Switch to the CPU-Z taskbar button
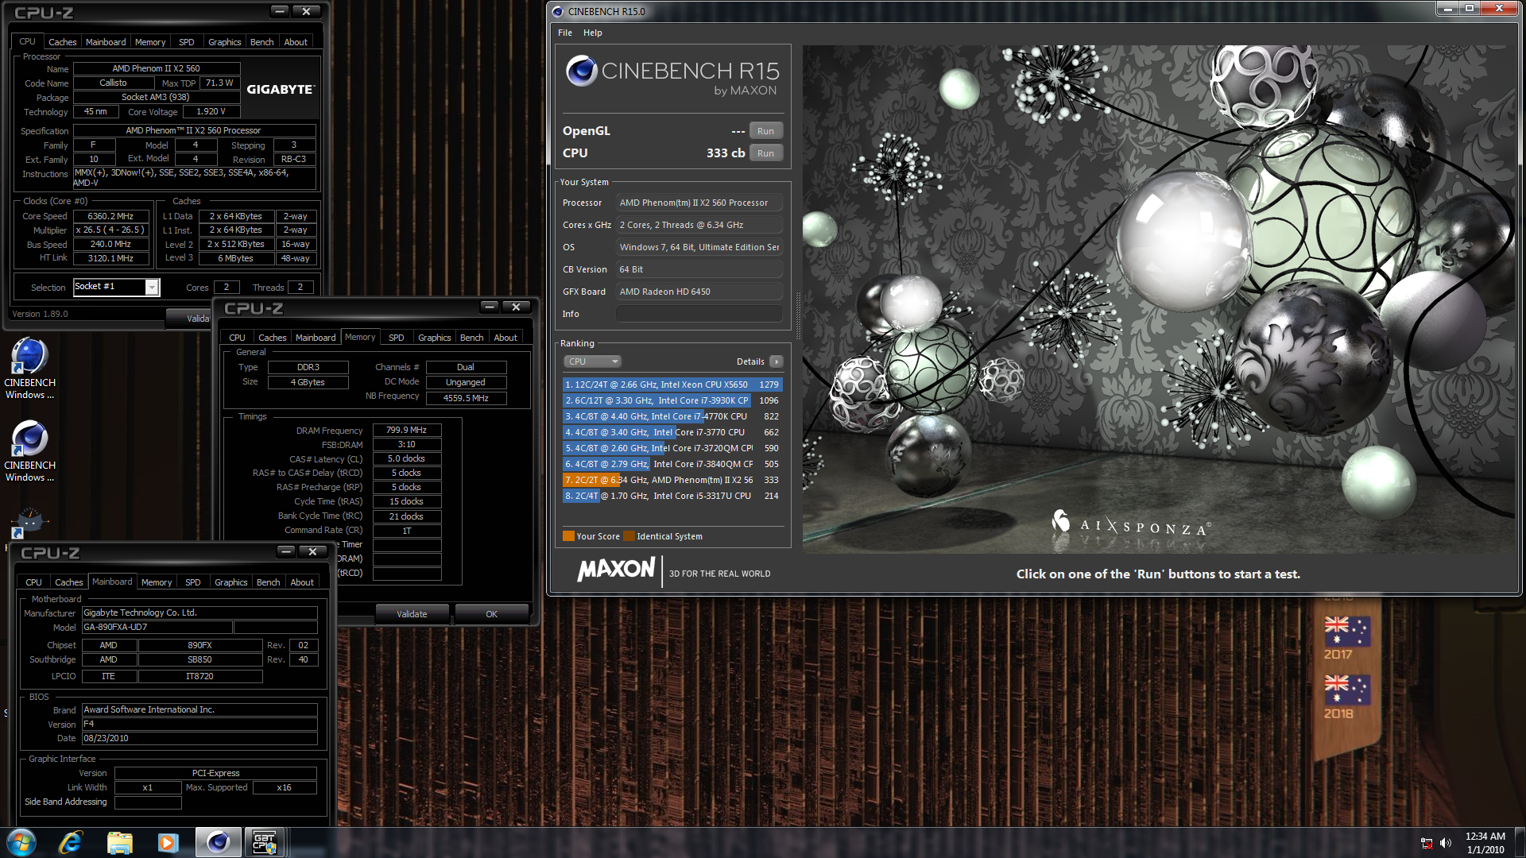Image resolution: width=1526 pixels, height=858 pixels. click(x=265, y=842)
